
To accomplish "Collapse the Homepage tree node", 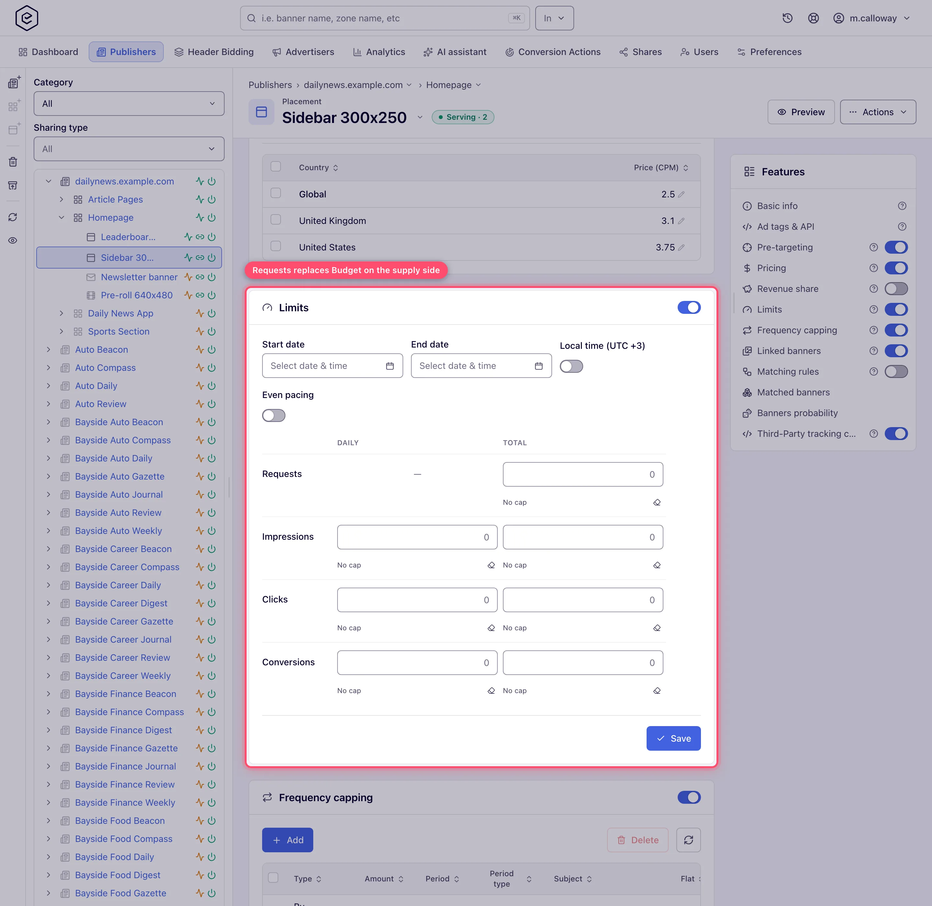I will 61,217.
